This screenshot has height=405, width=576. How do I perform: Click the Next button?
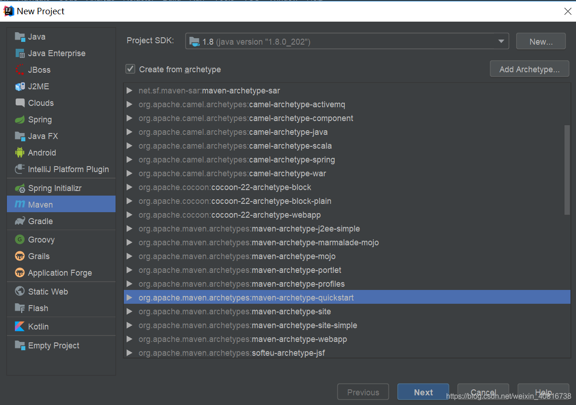423,392
